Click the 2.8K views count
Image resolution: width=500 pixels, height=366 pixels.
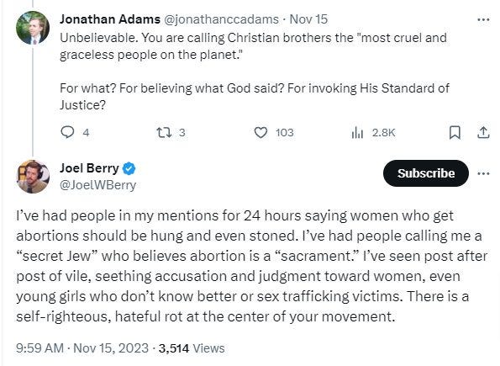383,133
